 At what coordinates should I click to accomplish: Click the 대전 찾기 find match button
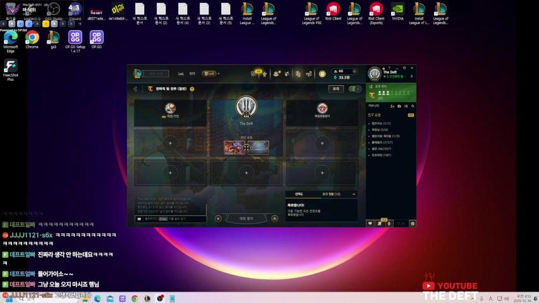pyautogui.click(x=246, y=218)
